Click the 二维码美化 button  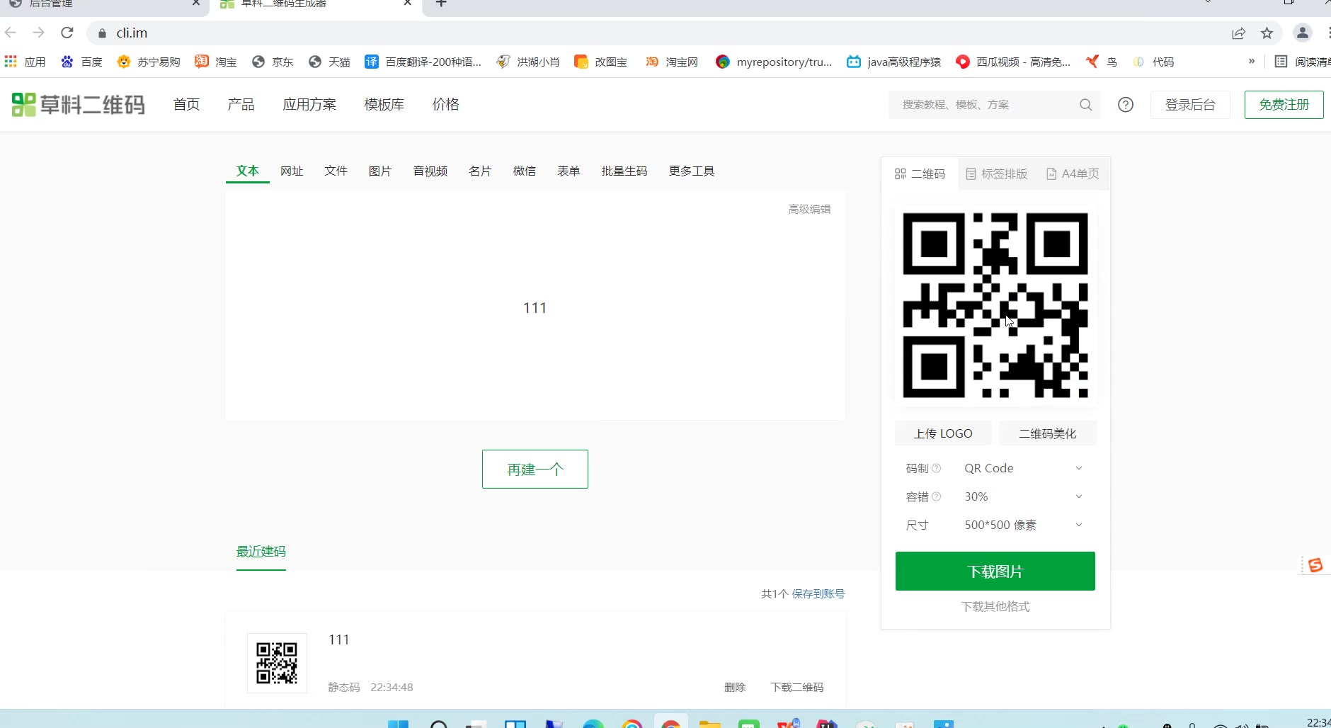point(1048,433)
